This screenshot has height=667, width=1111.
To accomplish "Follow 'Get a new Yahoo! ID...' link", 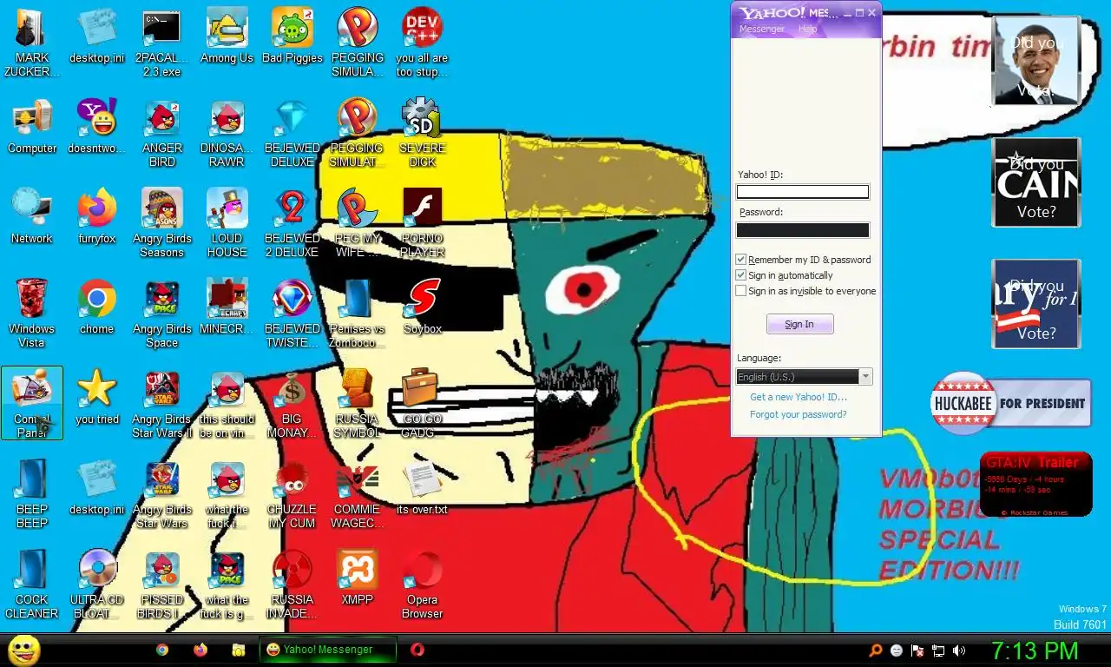I will (798, 397).
